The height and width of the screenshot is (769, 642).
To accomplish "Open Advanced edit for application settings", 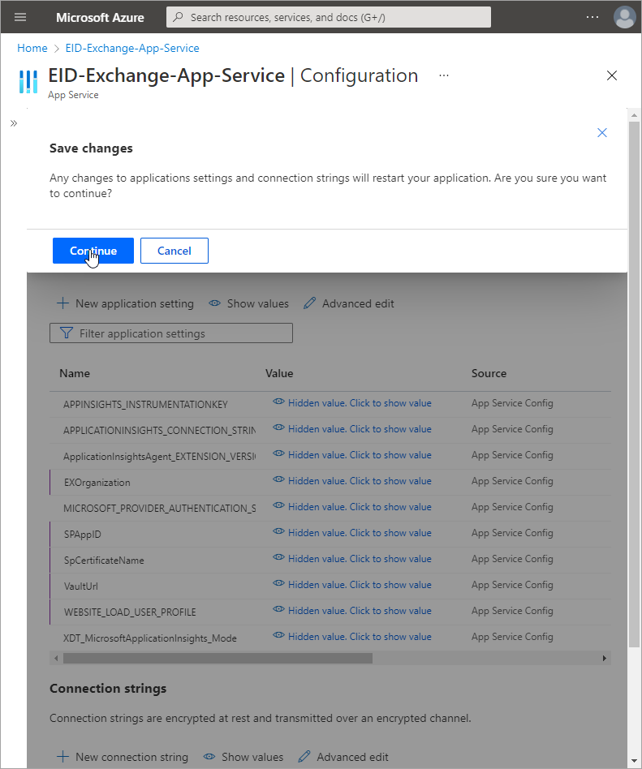I will [x=349, y=303].
